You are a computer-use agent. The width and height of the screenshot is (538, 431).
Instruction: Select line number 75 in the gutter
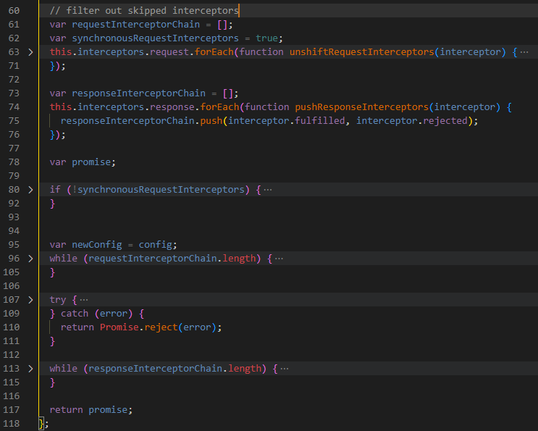pos(14,121)
